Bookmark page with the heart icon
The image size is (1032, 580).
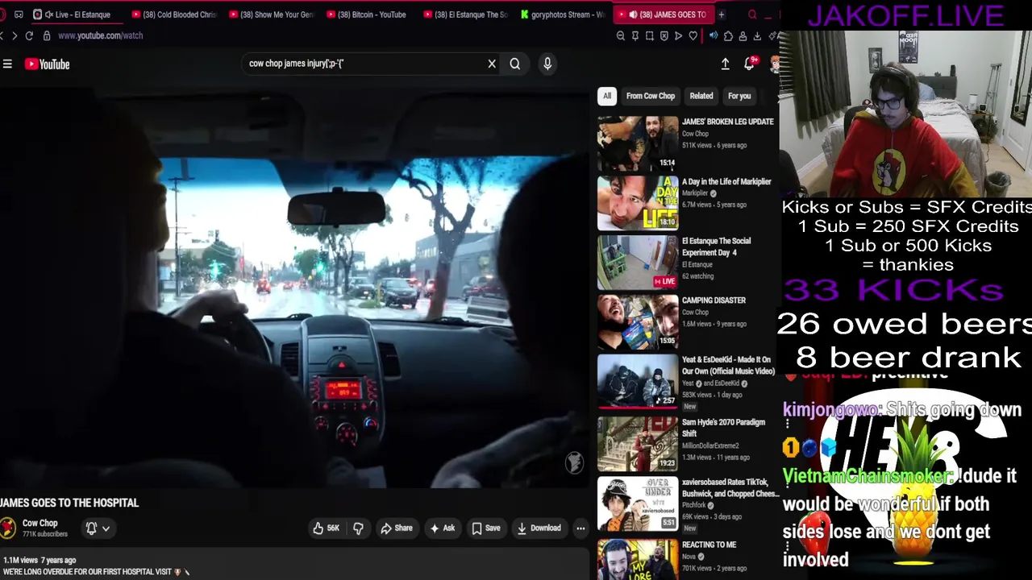(693, 35)
